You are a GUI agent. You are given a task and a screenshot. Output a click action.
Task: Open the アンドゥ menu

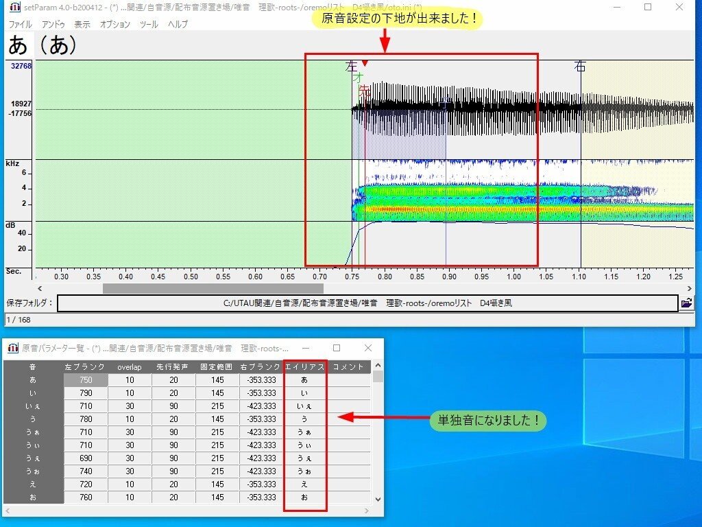[53, 24]
